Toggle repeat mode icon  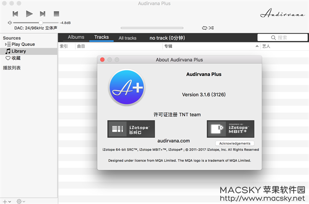[205, 28]
